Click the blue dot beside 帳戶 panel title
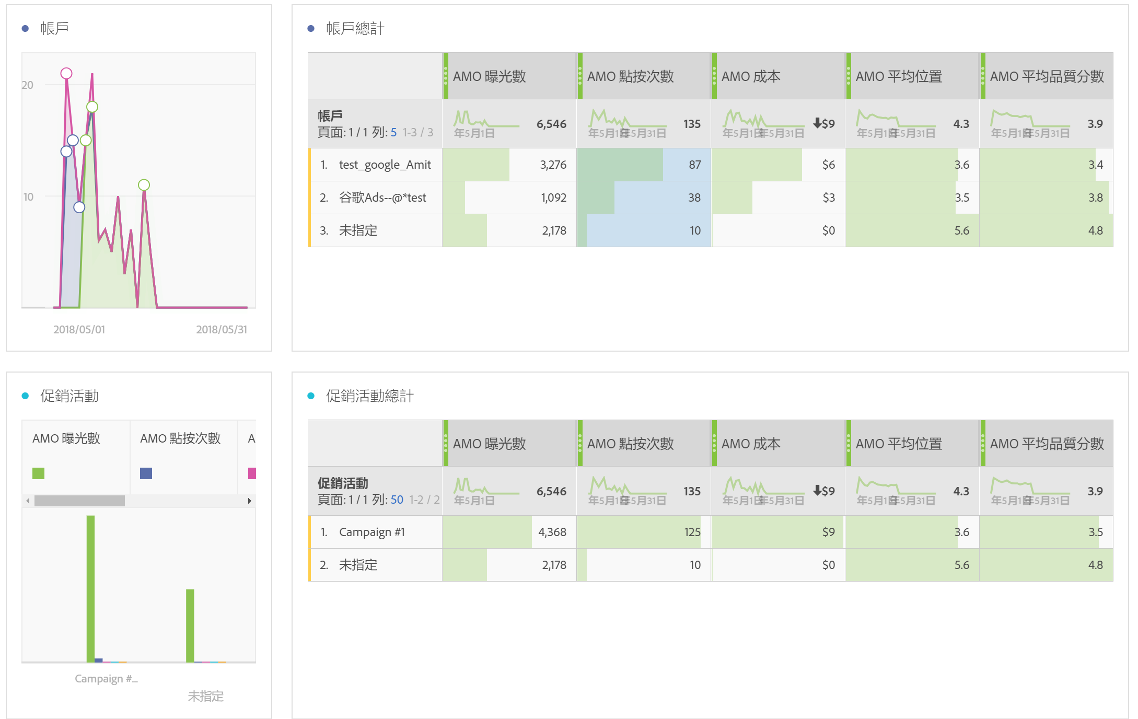Screen dimensions: 1138x719 [x=25, y=29]
